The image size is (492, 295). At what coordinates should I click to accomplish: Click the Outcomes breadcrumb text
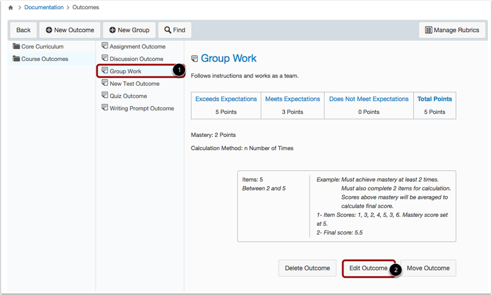(x=86, y=7)
